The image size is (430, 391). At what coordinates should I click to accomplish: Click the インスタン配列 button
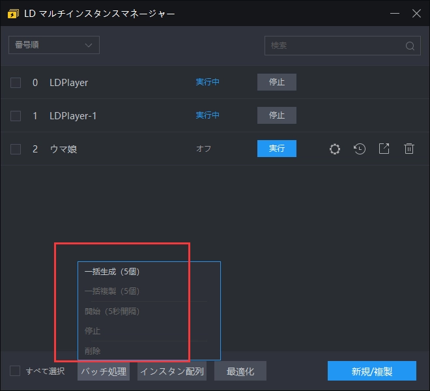pyautogui.click(x=172, y=371)
